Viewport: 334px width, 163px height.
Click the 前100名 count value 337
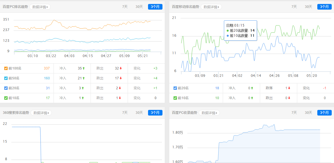point(47,68)
